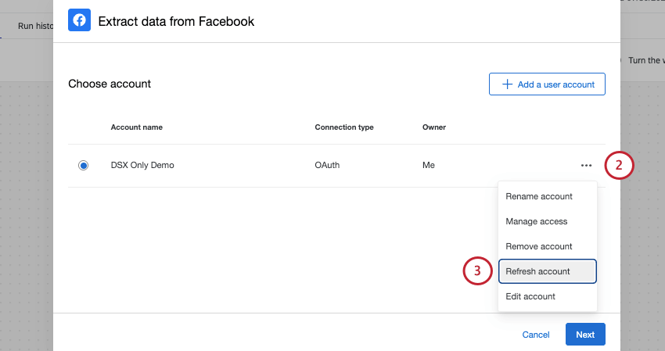
Task: Pick Remove account in the menu
Action: coord(539,246)
